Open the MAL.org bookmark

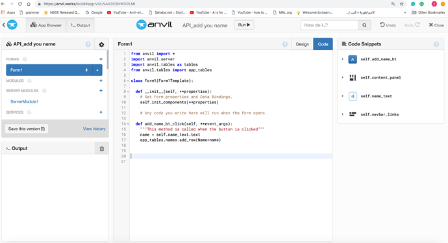coord(282,12)
